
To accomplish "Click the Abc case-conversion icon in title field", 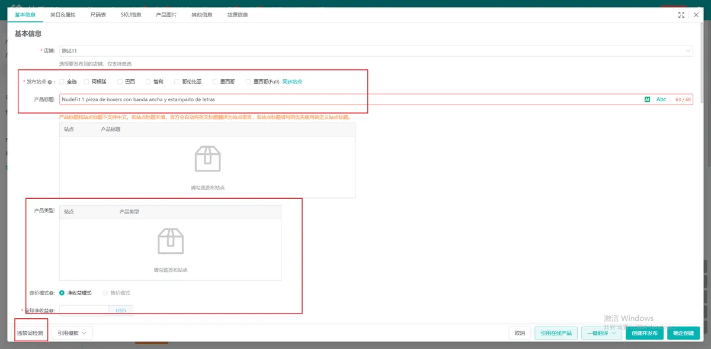I will click(x=661, y=99).
